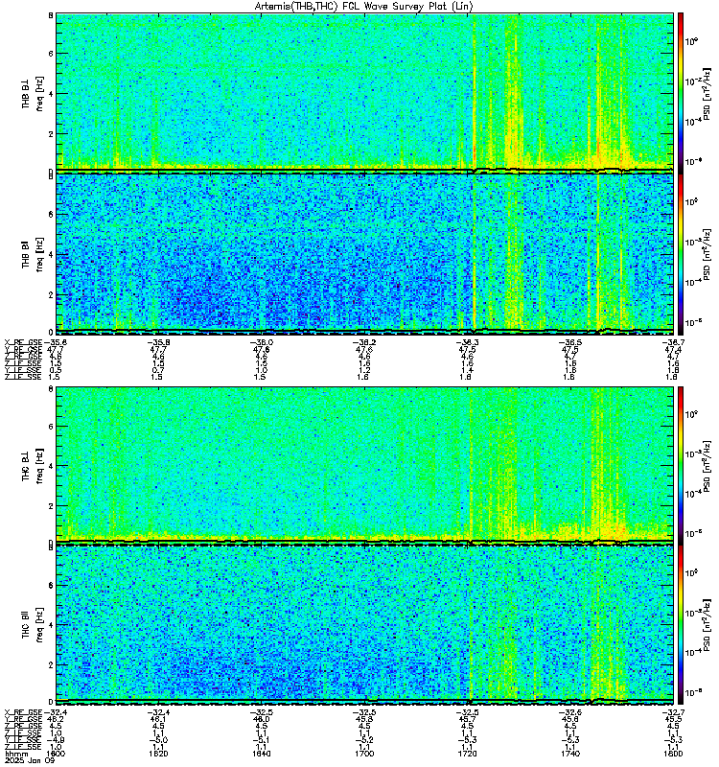Image resolution: width=719 pixels, height=767 pixels.
Task: Click the Y_RE_GSE value 46.0
Action: click(261, 720)
